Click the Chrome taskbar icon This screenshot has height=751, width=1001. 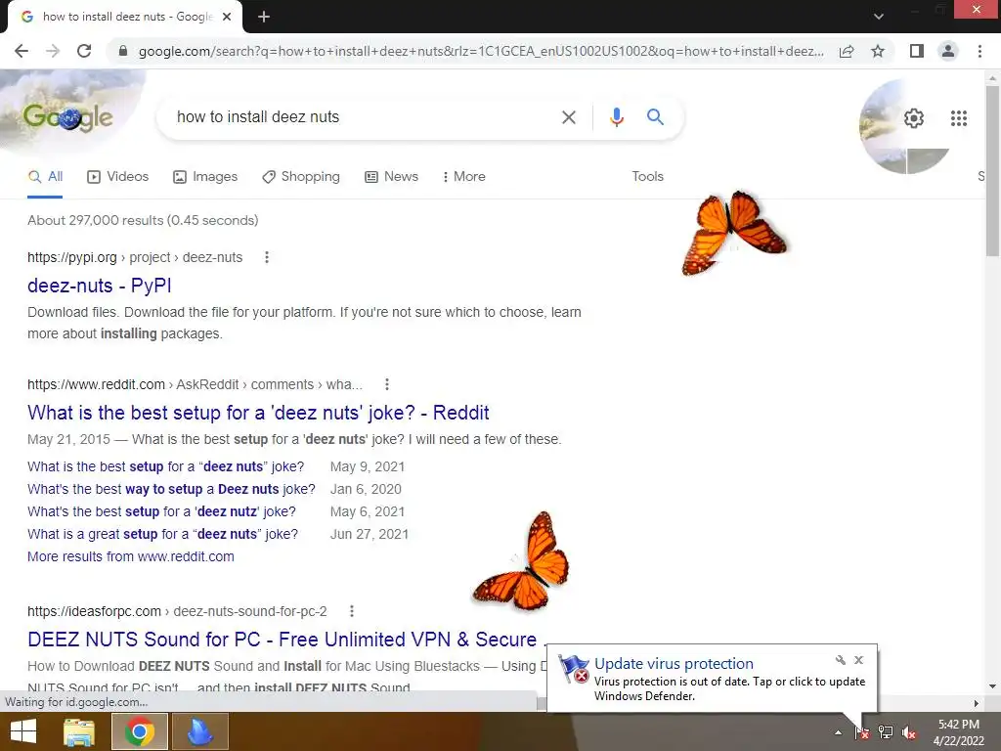(x=140, y=731)
